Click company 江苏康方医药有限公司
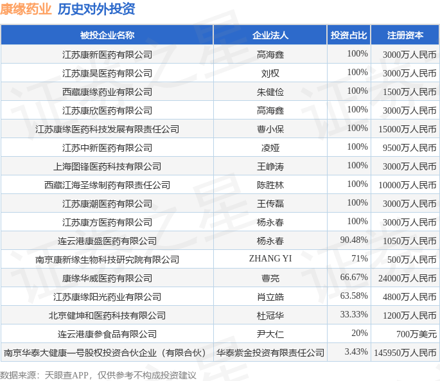The image size is (440, 381). 107,222
